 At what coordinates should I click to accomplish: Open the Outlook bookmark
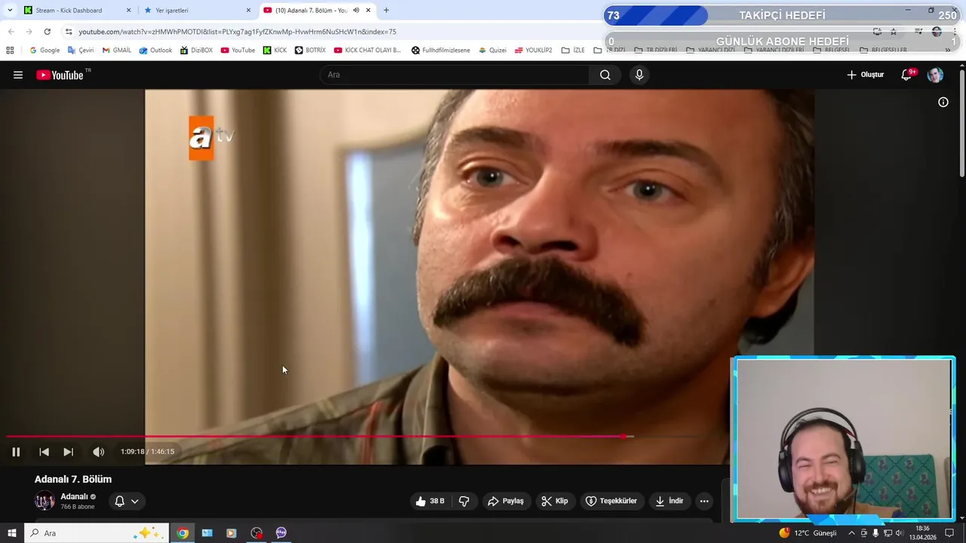[x=155, y=51]
